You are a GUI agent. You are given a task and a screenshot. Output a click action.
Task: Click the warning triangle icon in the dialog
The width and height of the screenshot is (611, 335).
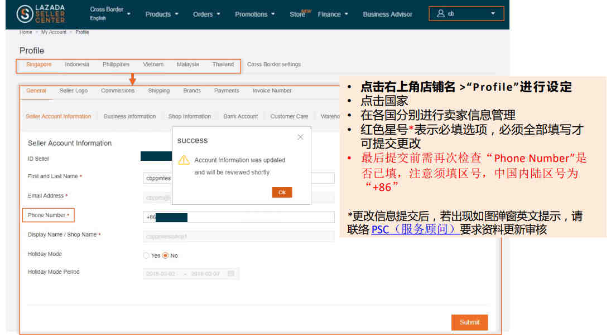(184, 160)
